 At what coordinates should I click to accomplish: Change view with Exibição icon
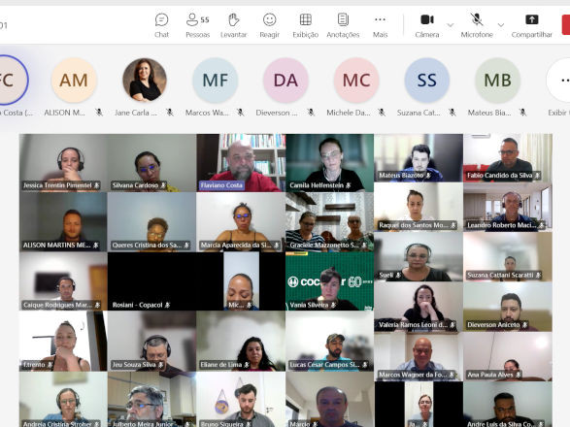pyautogui.click(x=305, y=25)
